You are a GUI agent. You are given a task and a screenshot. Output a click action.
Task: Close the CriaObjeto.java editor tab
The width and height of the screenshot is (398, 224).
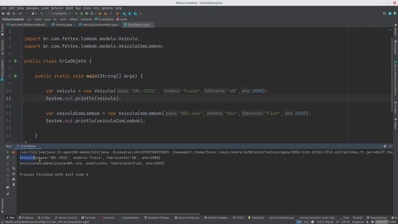[152, 25]
